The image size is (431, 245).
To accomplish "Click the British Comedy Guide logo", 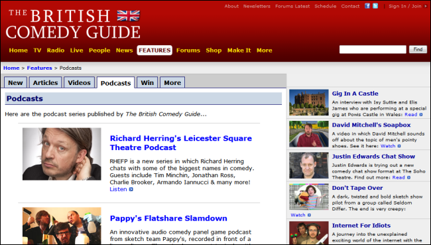I will click(73, 24).
